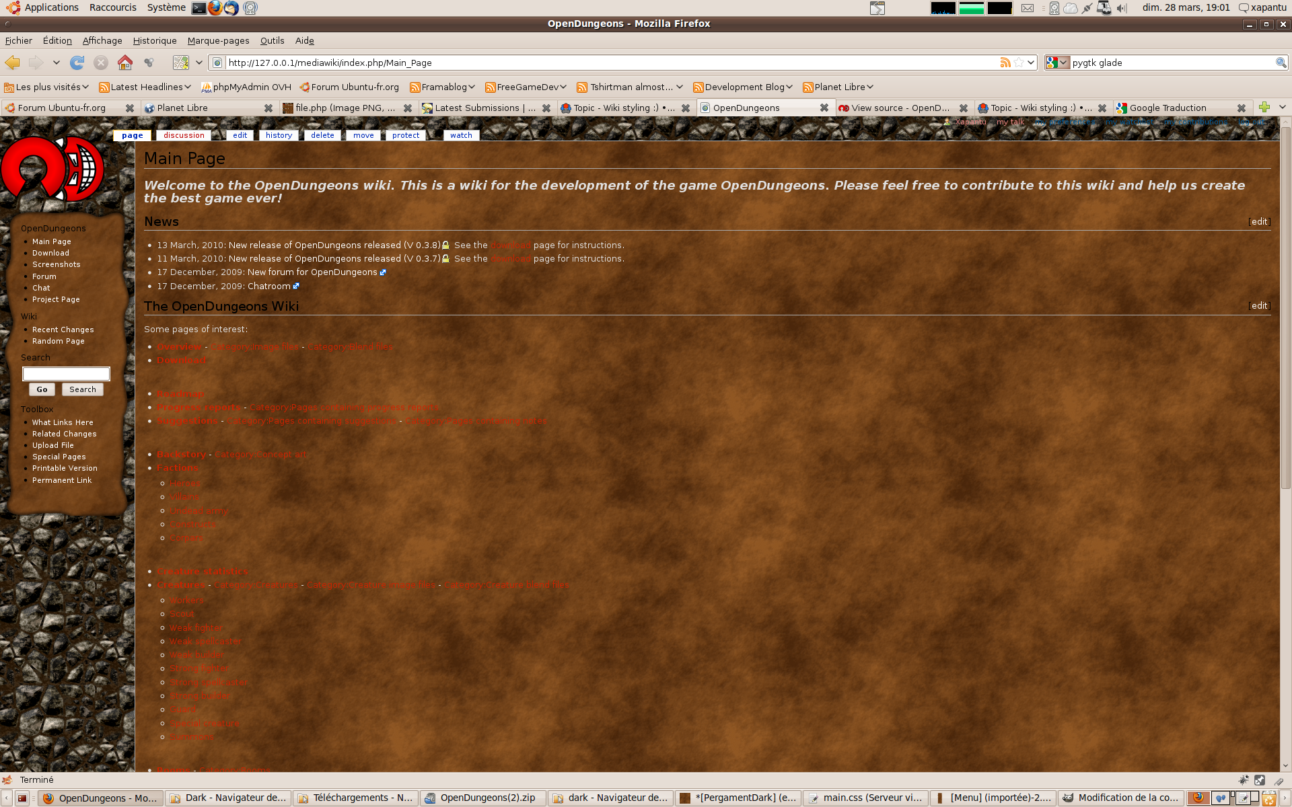Open a new tab with plus icon

[1264, 108]
